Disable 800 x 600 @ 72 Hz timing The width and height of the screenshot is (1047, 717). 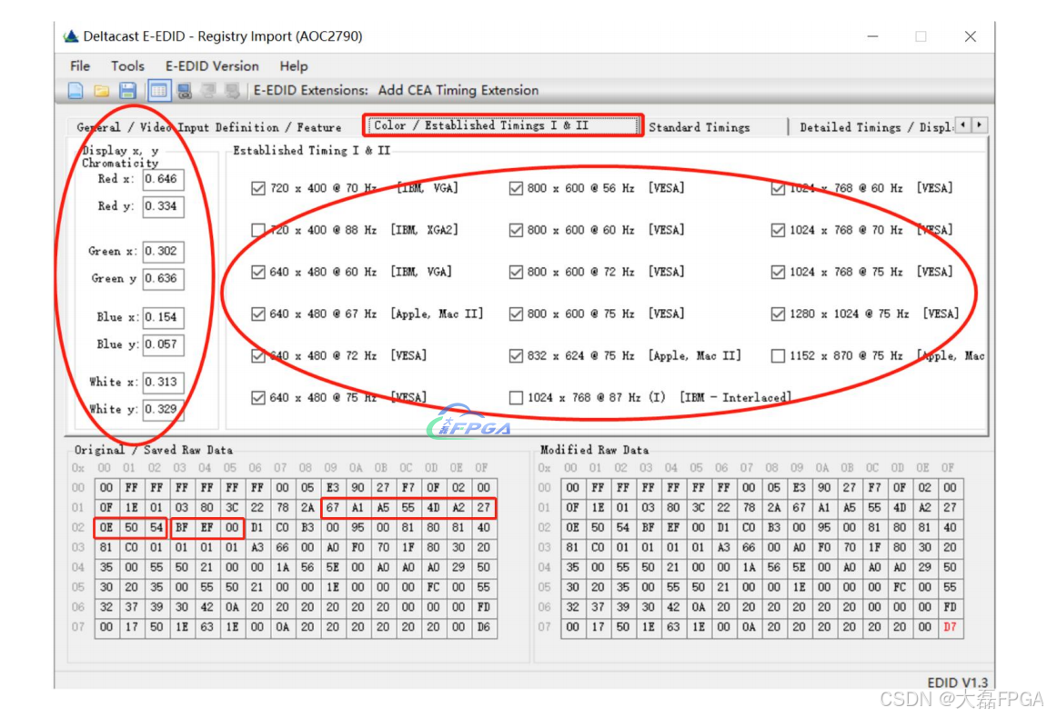pos(516,272)
